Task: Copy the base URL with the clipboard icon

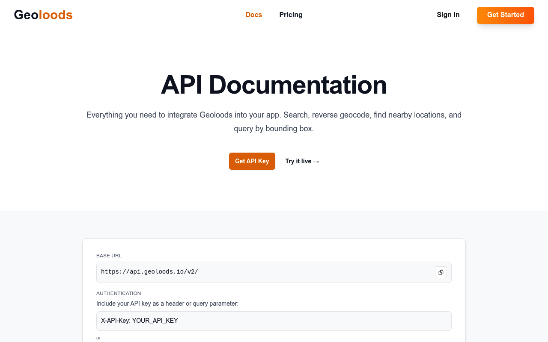Action: (x=441, y=272)
